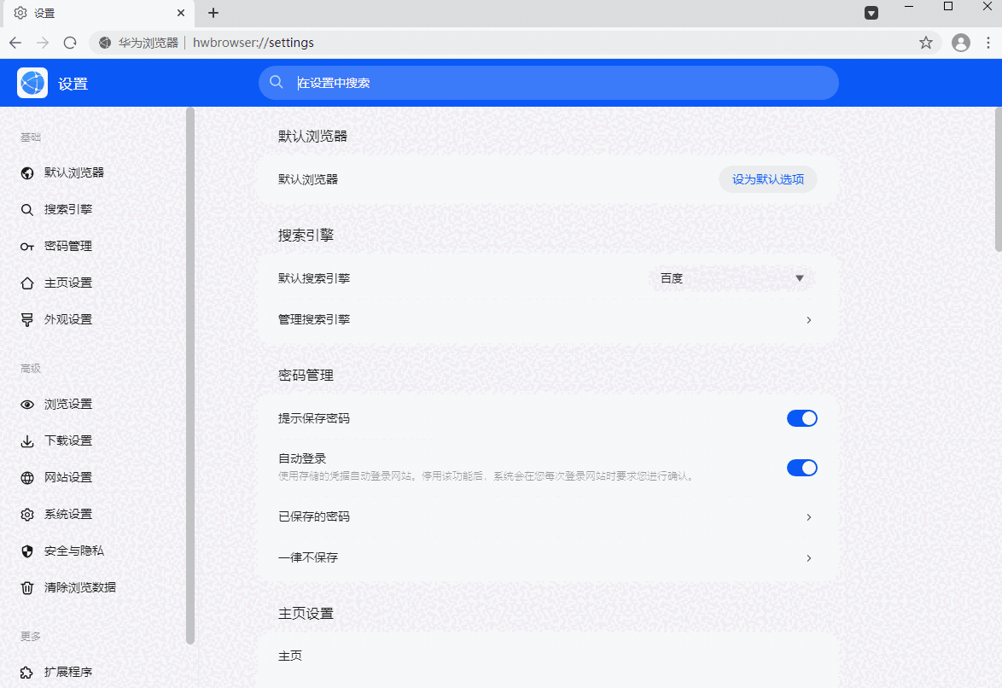Click the Huawei Browser logo in the header

click(32, 83)
